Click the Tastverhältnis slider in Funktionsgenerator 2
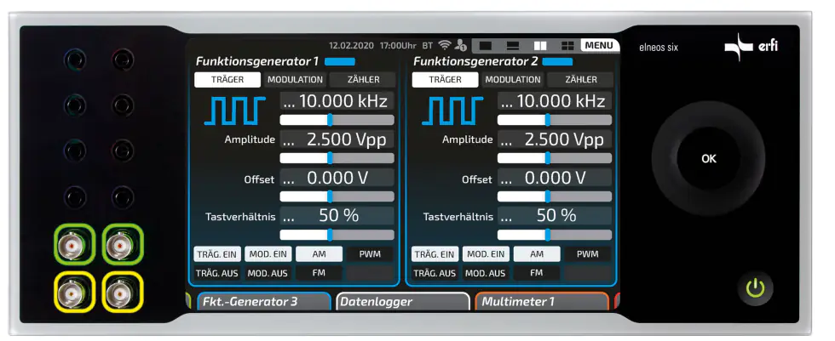This screenshot has height=341, width=835. pos(554,235)
